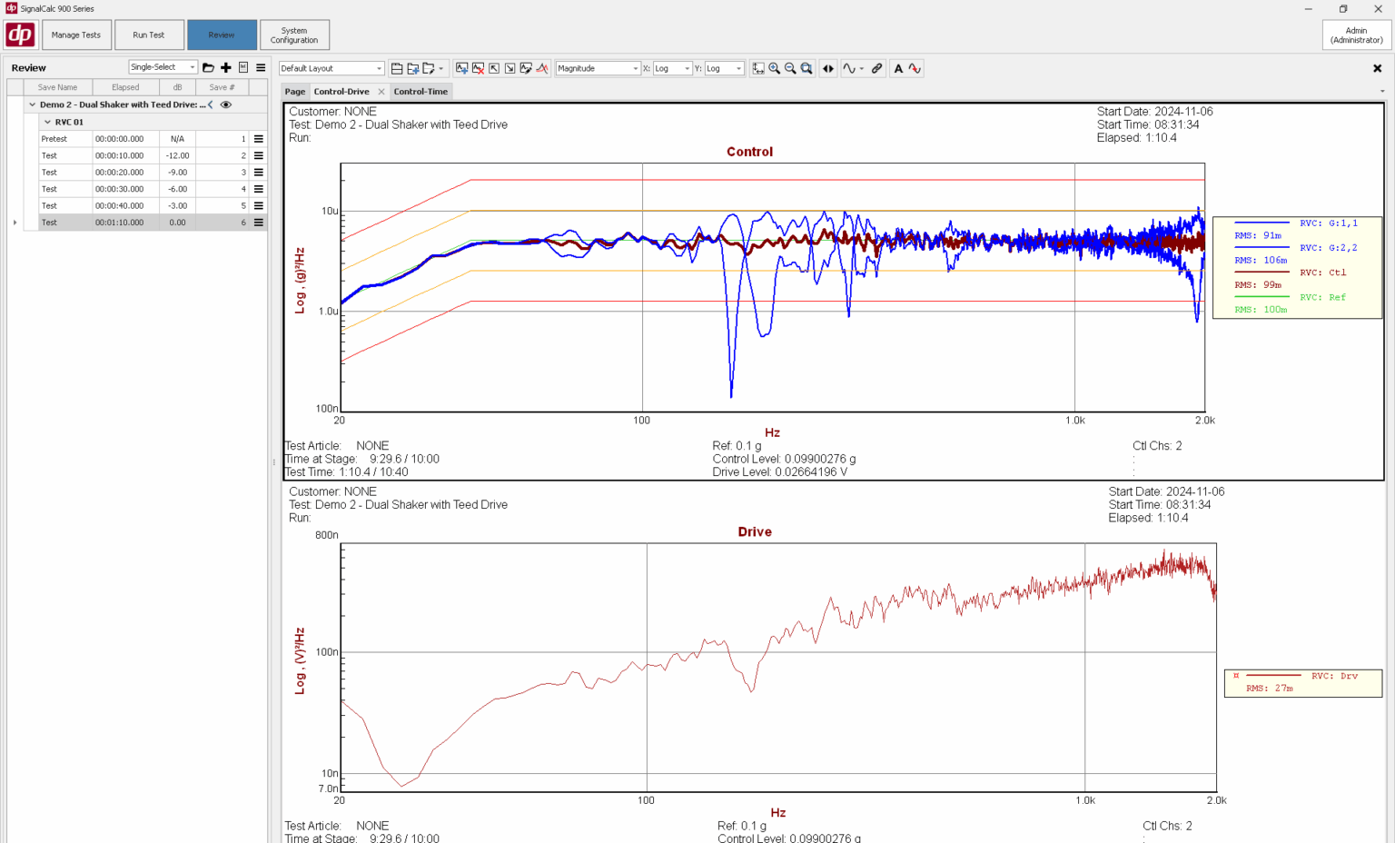Open the report document icon in Review panel
1395x843 pixels.
243,68
